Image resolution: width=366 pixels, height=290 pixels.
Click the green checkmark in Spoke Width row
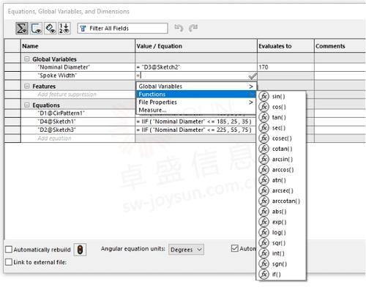click(253, 76)
